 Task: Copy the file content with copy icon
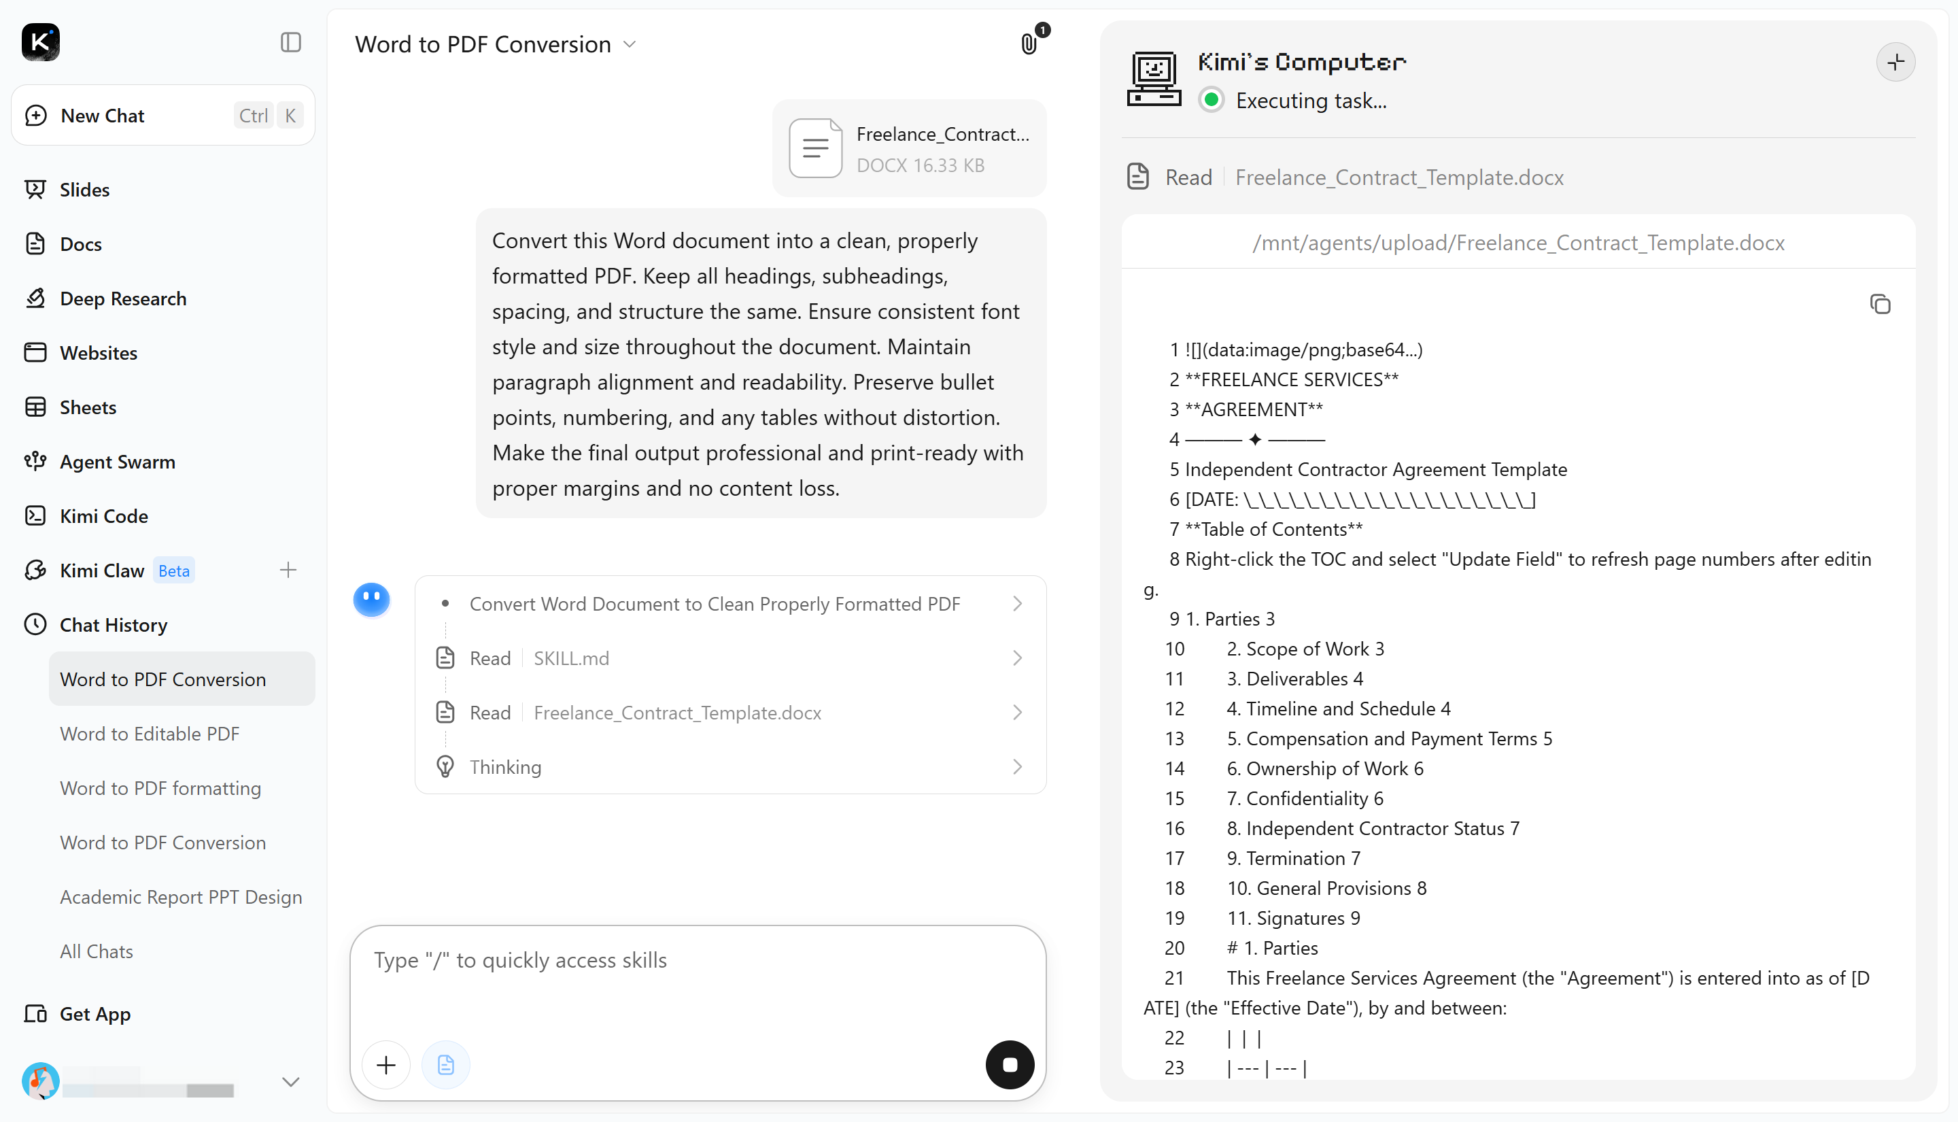(1879, 303)
